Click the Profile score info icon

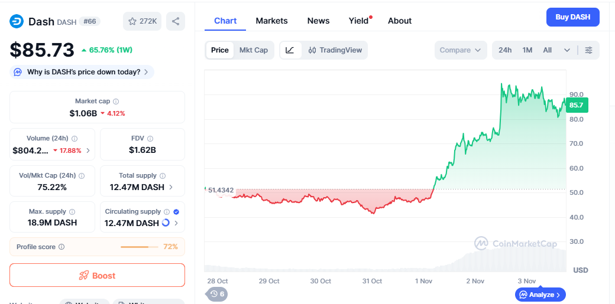tap(61, 247)
